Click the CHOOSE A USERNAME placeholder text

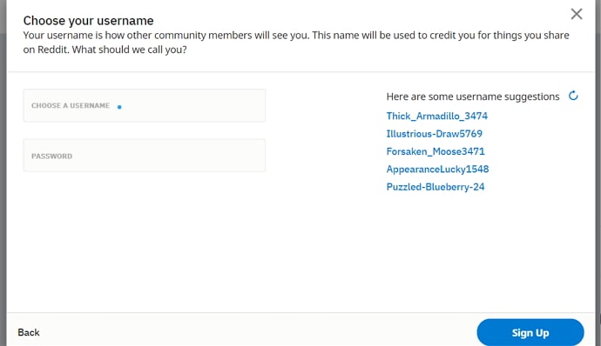[x=71, y=106]
